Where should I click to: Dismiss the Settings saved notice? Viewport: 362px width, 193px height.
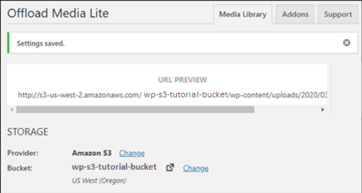[346, 43]
